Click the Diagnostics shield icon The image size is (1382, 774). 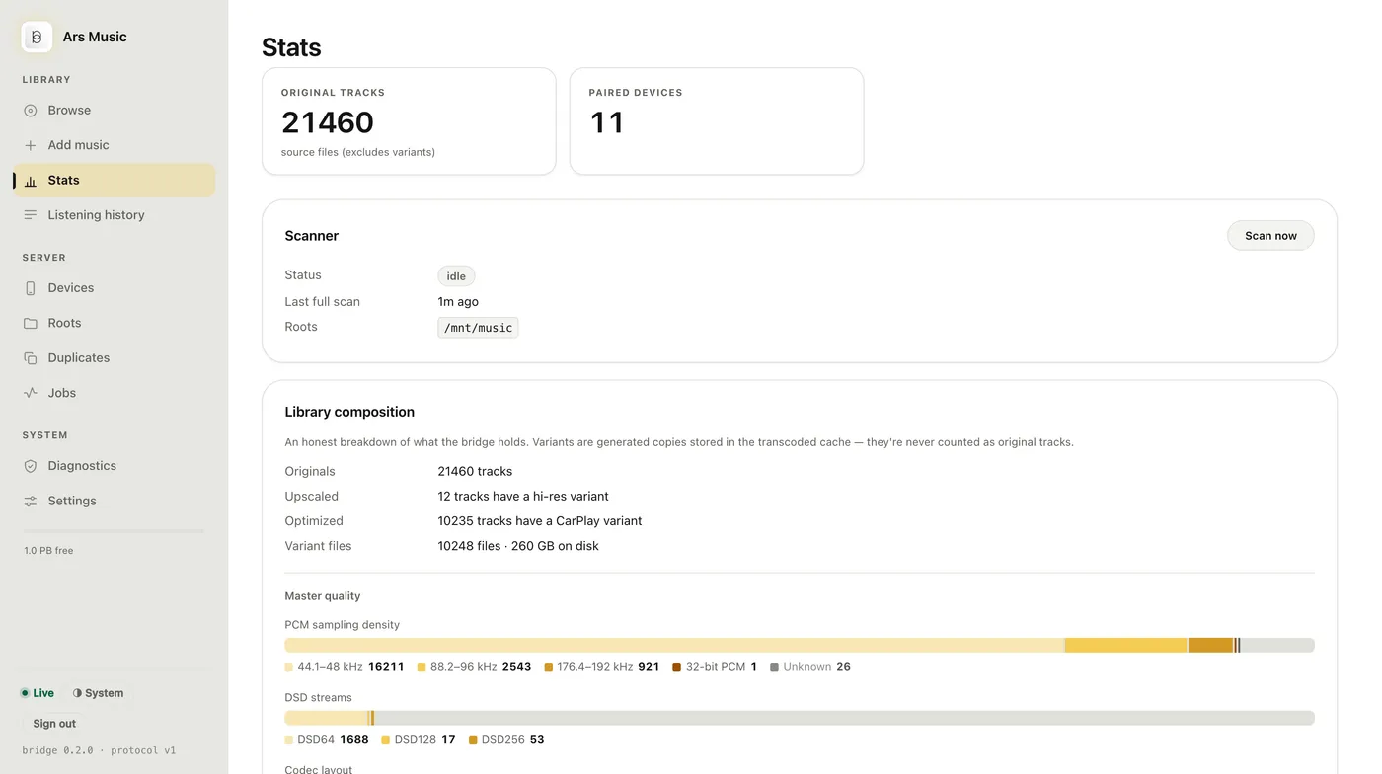31,466
